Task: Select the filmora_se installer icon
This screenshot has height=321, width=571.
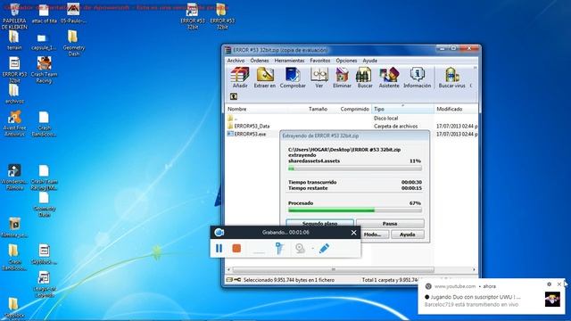Action: pos(14,227)
